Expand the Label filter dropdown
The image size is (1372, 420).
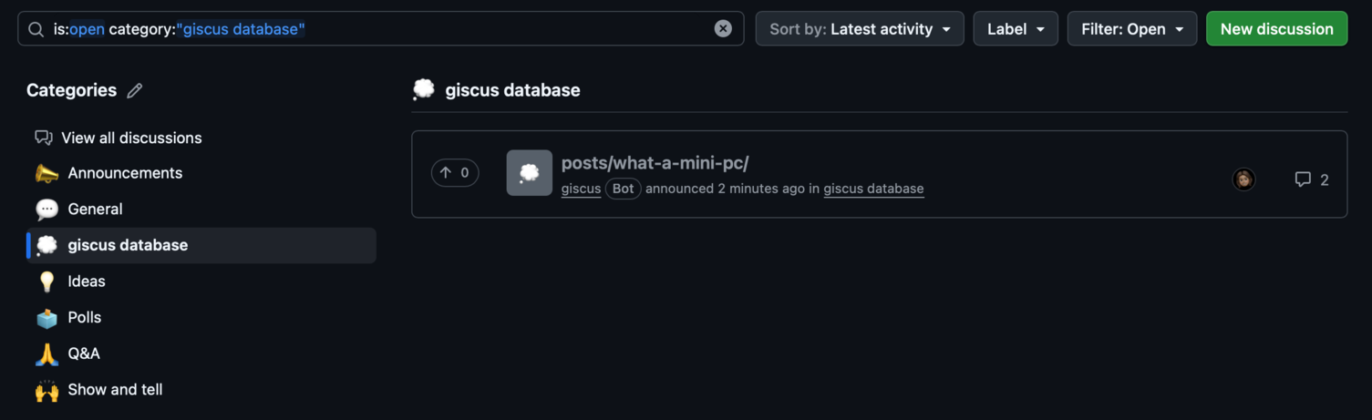[1016, 29]
